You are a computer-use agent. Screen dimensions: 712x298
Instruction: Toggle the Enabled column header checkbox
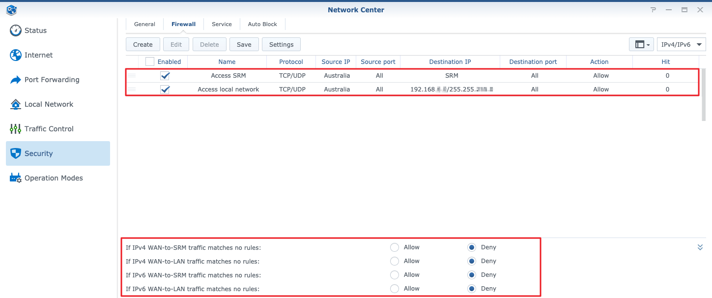click(x=149, y=61)
